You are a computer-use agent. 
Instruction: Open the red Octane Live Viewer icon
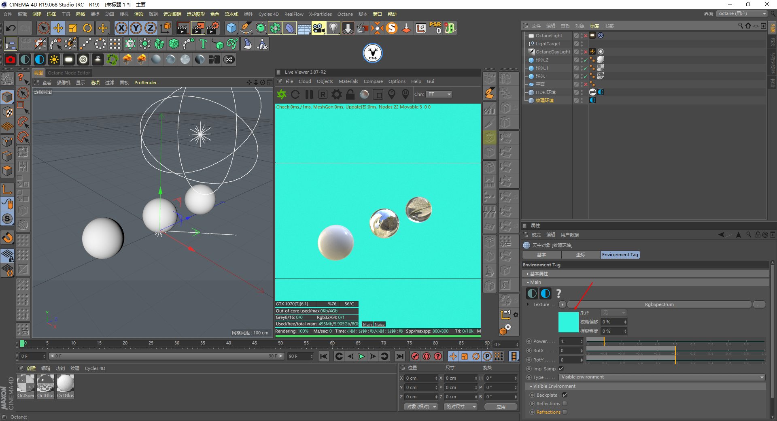coord(11,60)
